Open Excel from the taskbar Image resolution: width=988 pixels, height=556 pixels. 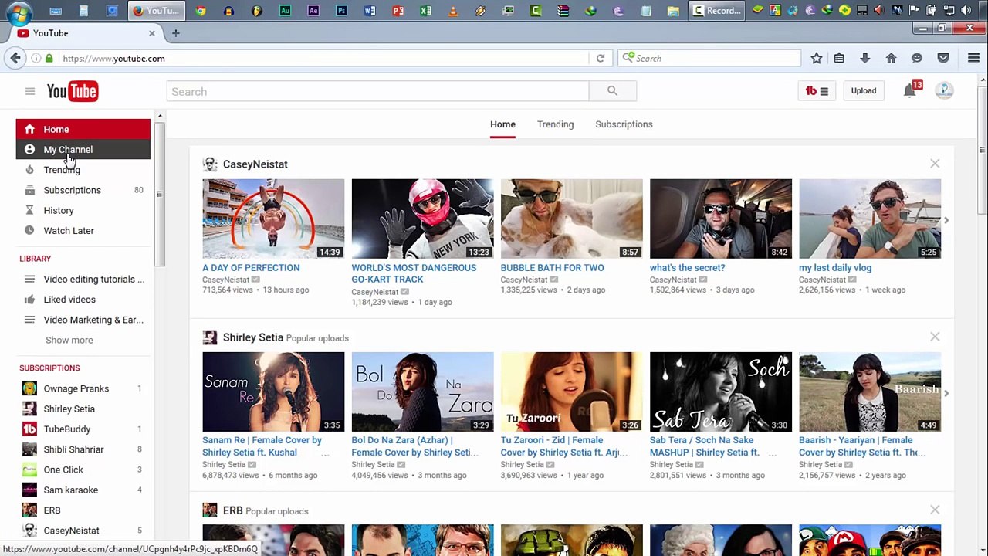[x=425, y=11]
